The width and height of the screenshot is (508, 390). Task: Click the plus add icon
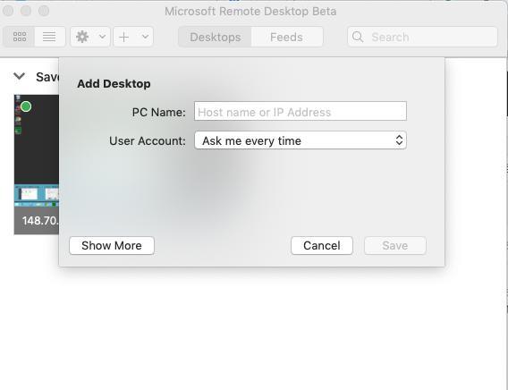pyautogui.click(x=123, y=37)
